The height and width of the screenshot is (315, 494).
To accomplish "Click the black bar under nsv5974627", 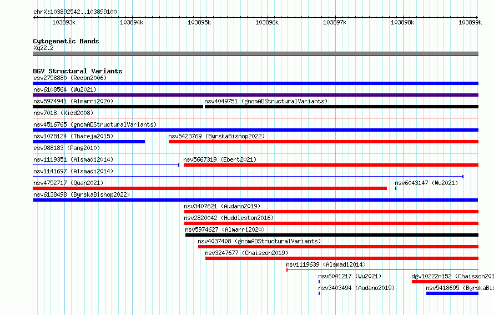I will click(332, 235).
